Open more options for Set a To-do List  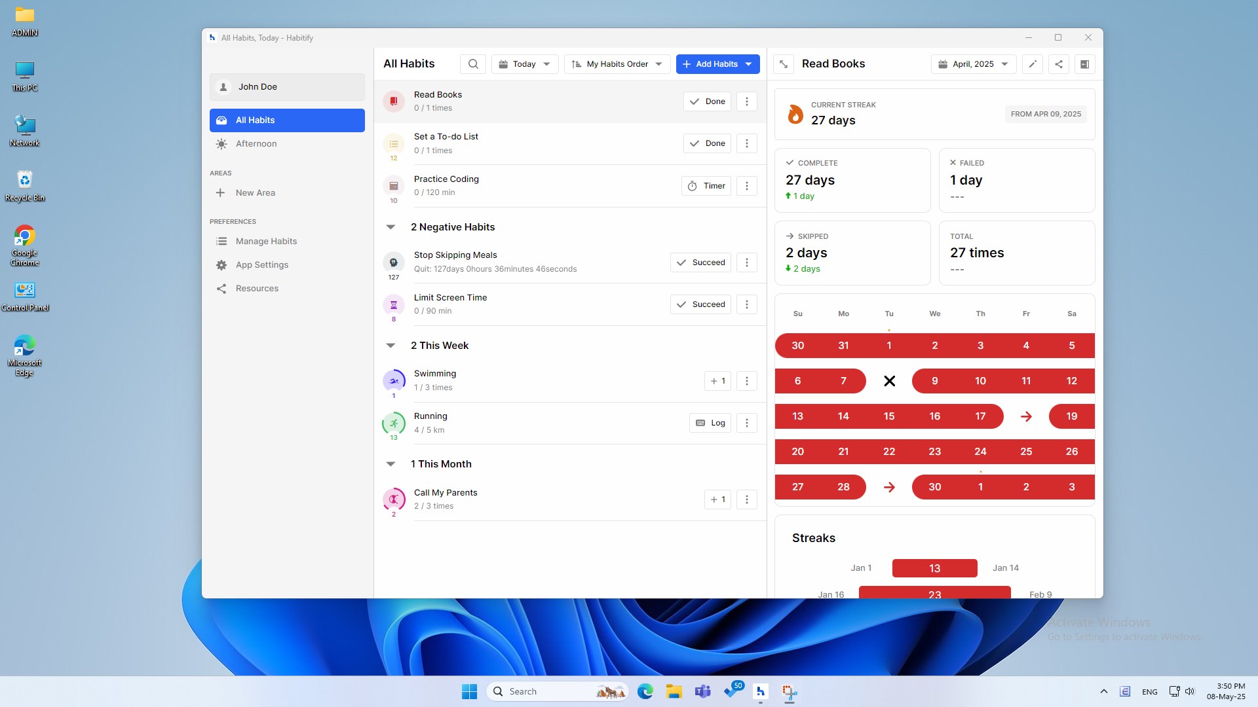[747, 143]
